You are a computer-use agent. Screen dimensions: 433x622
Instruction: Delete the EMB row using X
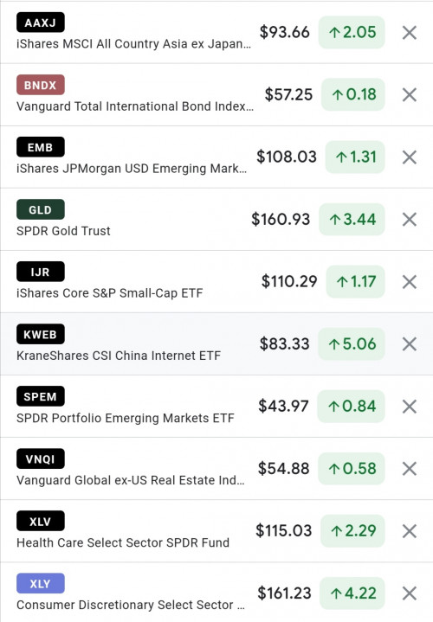409,157
